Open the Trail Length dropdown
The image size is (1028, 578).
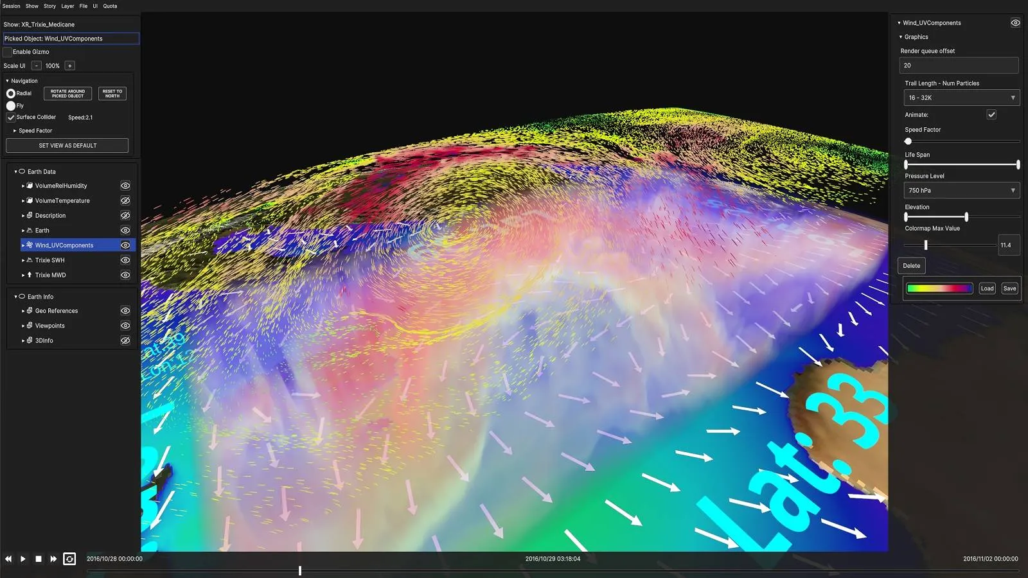pos(961,98)
